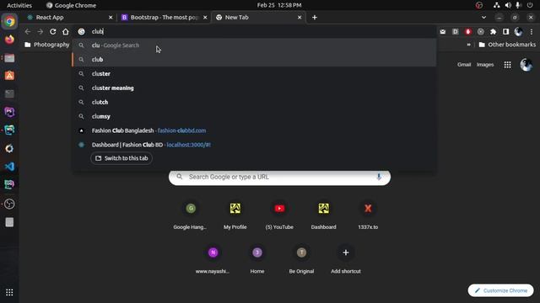540x303 pixels.
Task: Open the home page button
Action: click(x=66, y=32)
